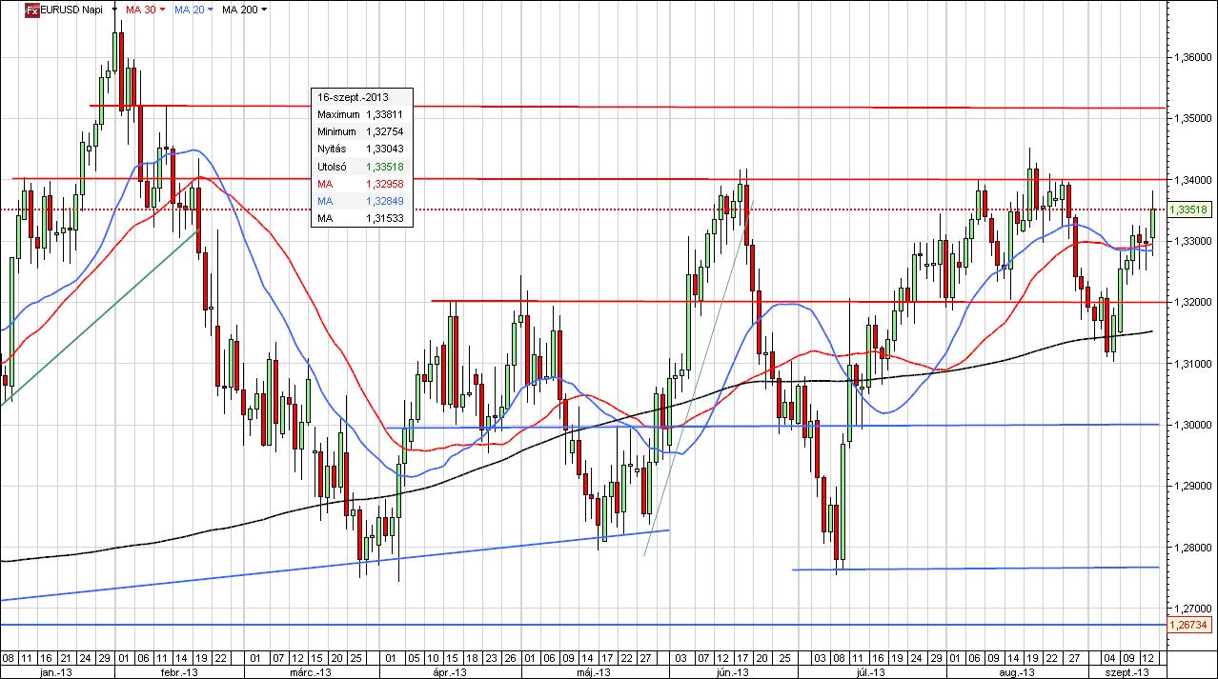Viewport: 1218px width, 679px height.
Task: Click the aug.-13 month label
Action: (x=1016, y=671)
